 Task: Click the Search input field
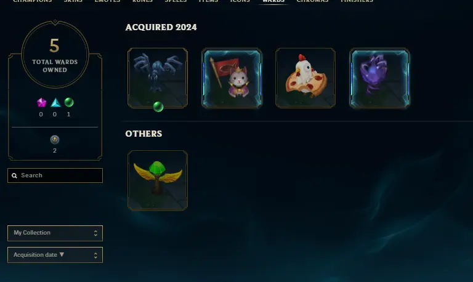(x=55, y=175)
